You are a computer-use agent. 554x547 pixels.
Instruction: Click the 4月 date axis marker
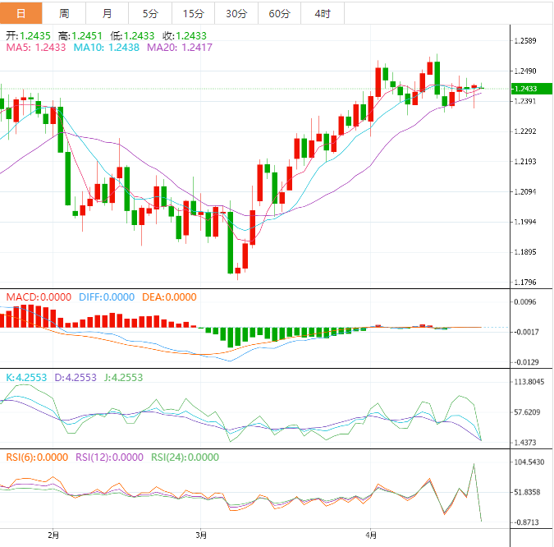(371, 536)
